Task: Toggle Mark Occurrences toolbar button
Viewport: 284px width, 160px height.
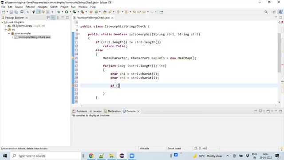Action: tap(38, 12)
